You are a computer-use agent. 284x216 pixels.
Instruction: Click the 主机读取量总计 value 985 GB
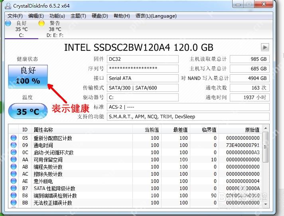pos(250,59)
